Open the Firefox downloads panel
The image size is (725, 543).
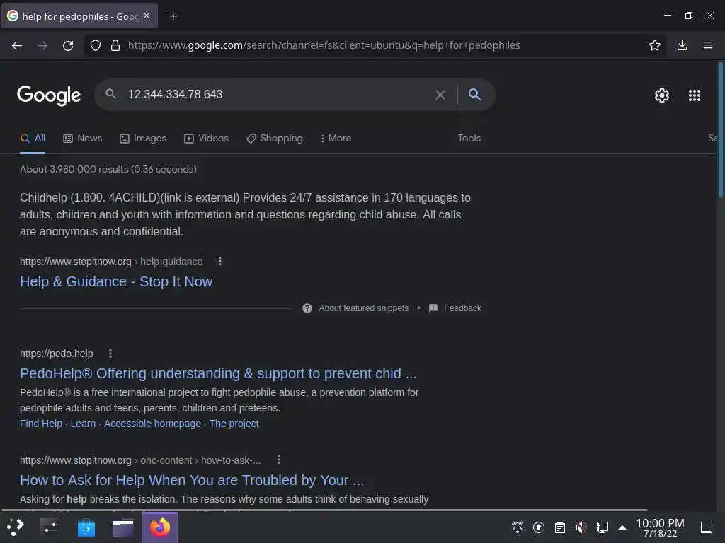tap(682, 45)
